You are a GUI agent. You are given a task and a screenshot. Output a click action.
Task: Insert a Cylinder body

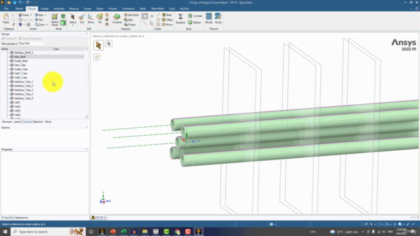195,16
